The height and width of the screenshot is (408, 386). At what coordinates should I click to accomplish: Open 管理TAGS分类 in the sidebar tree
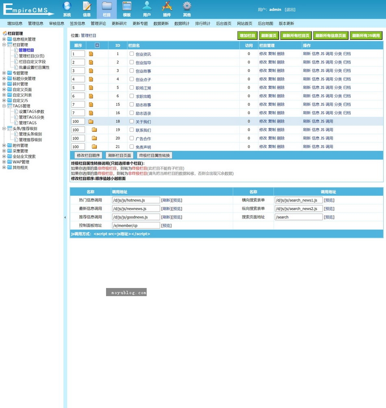31,117
